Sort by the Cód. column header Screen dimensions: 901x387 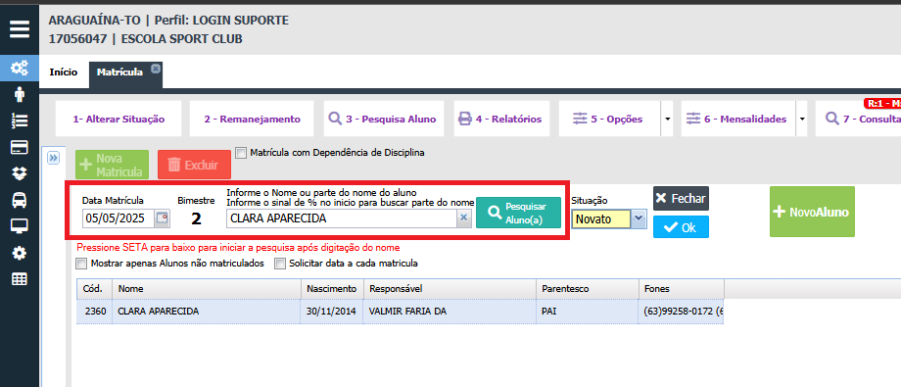(94, 289)
